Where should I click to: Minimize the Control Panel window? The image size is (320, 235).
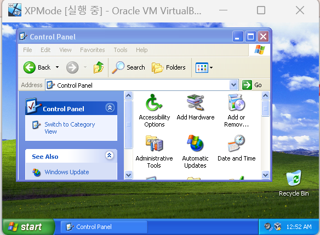pos(238,37)
